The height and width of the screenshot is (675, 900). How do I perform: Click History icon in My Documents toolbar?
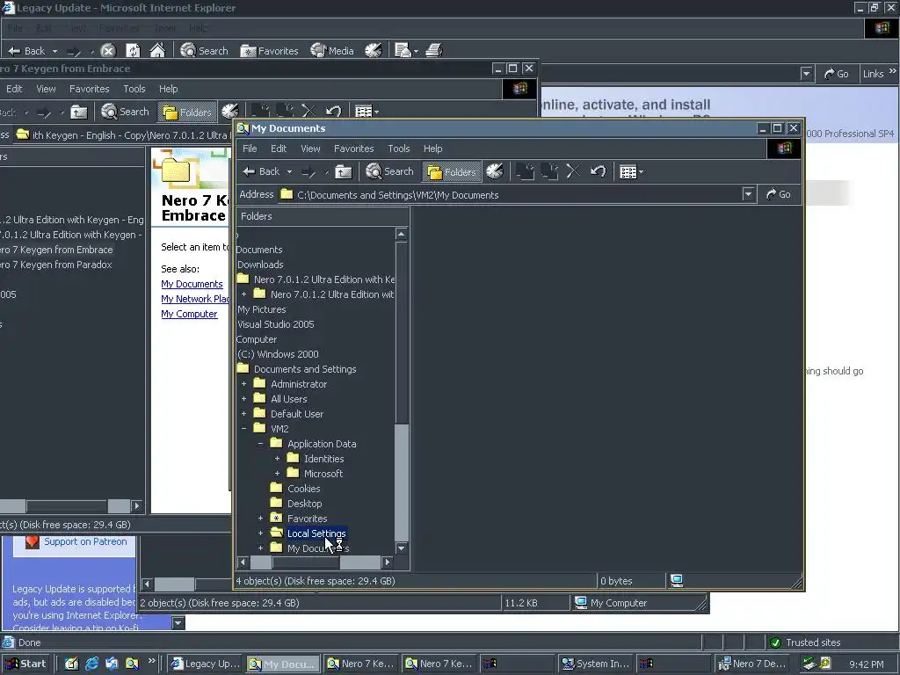[x=494, y=171]
